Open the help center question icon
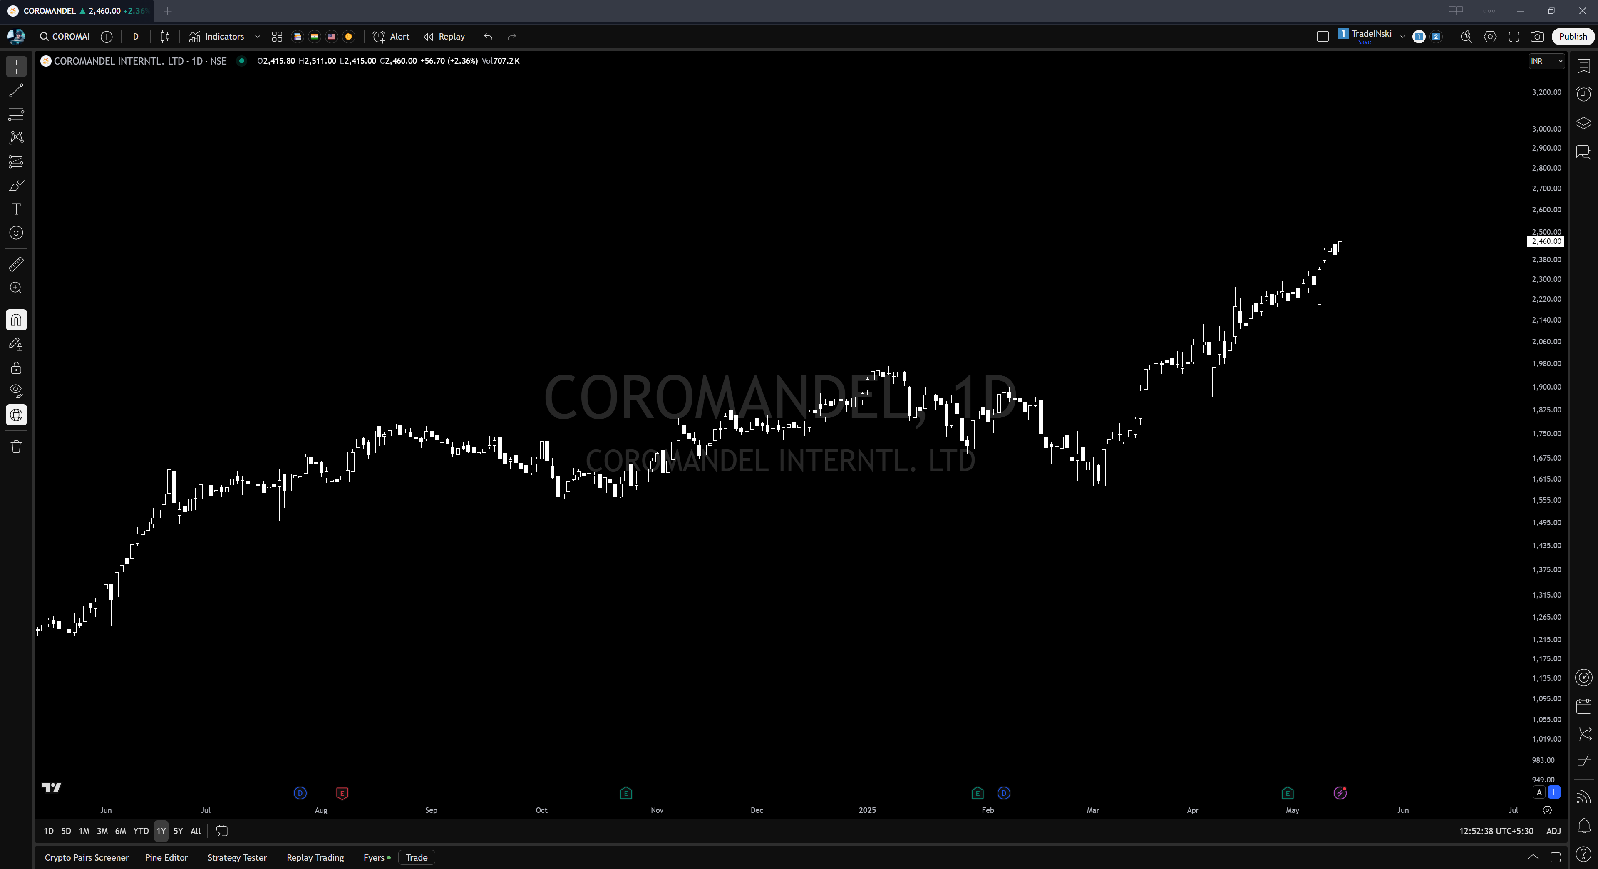 pos(1584,855)
